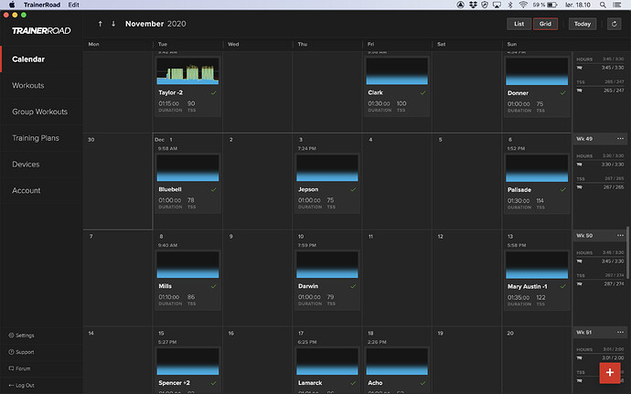The width and height of the screenshot is (631, 394).
Task: Open AirPlay display menu bar icon
Action: pos(497,5)
